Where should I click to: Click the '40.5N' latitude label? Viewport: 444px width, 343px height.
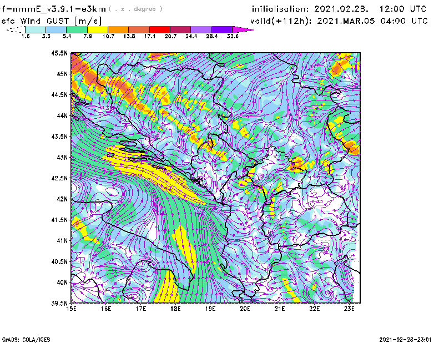click(x=59, y=262)
